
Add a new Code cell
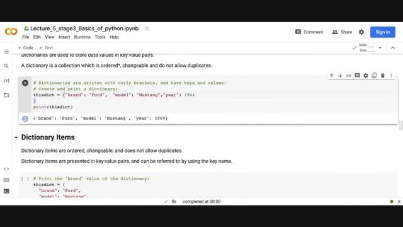click(x=26, y=48)
